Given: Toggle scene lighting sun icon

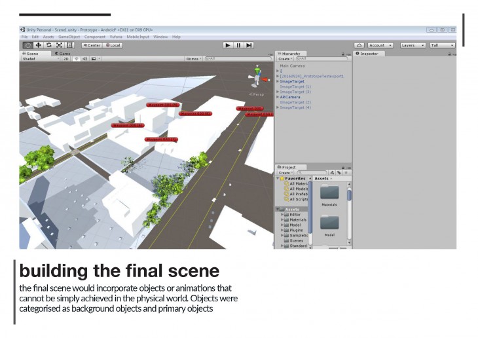Looking at the screenshot, I should pyautogui.click(x=75, y=58).
